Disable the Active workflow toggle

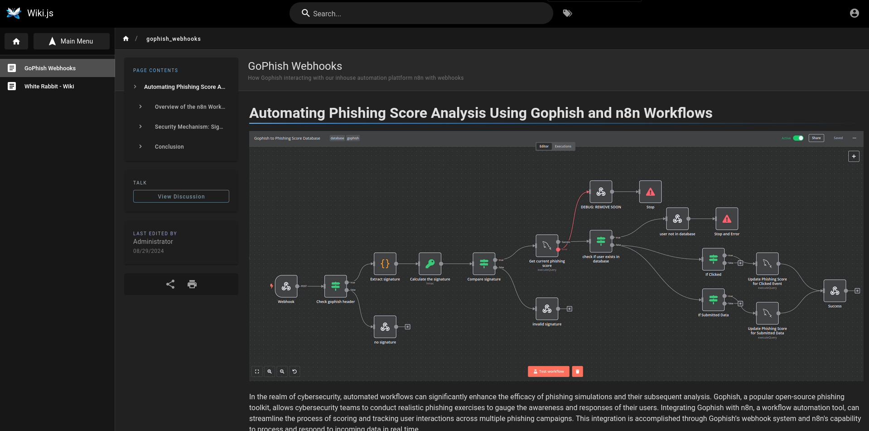[x=798, y=138]
